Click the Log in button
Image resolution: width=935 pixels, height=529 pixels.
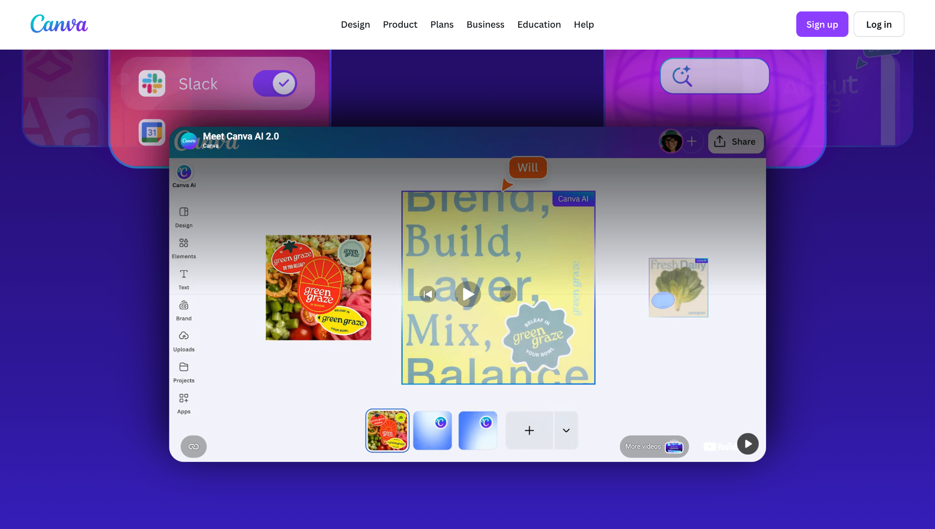879,24
